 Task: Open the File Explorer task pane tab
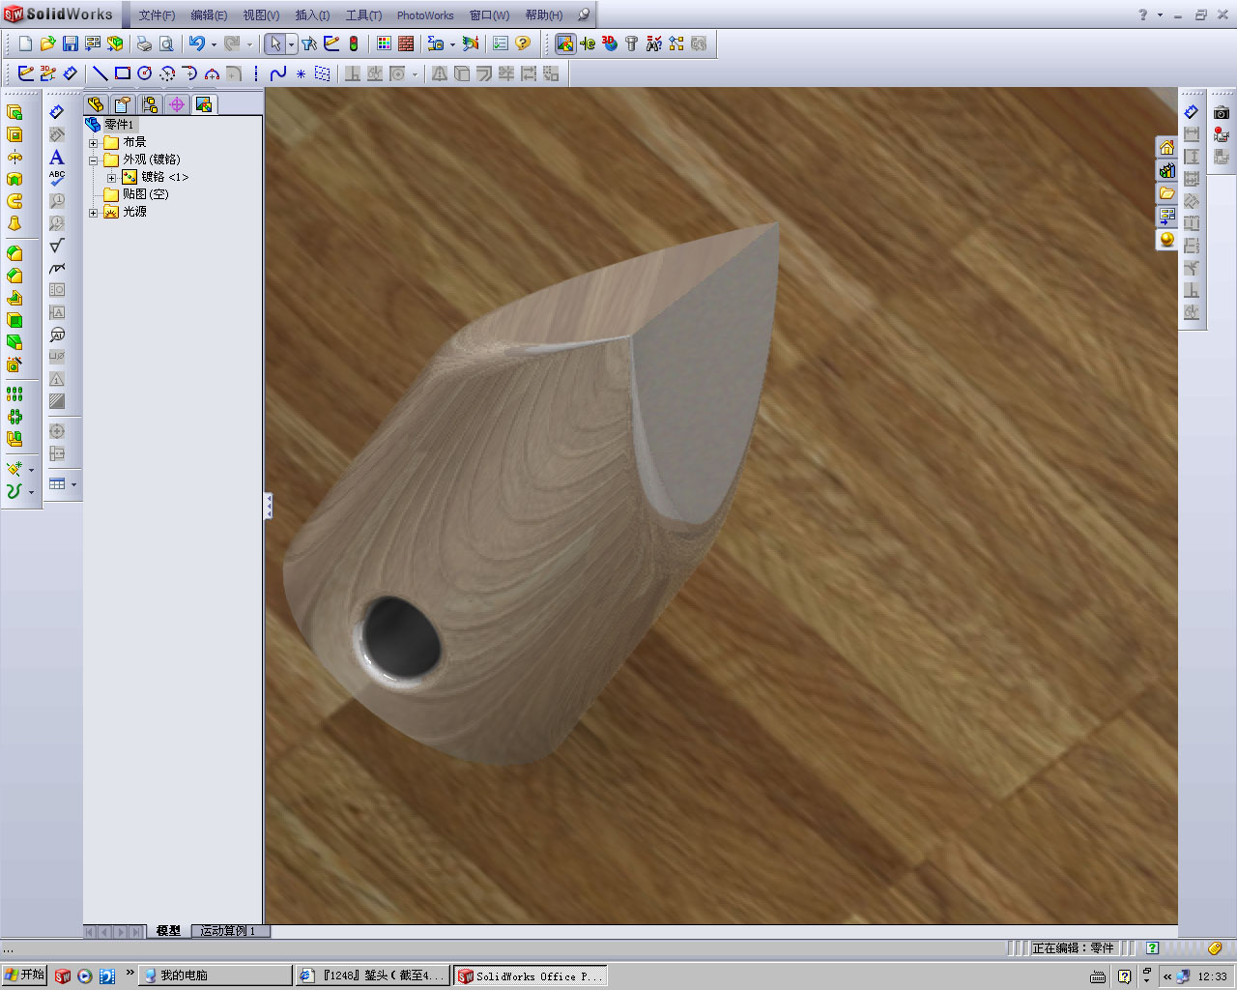(x=1167, y=193)
